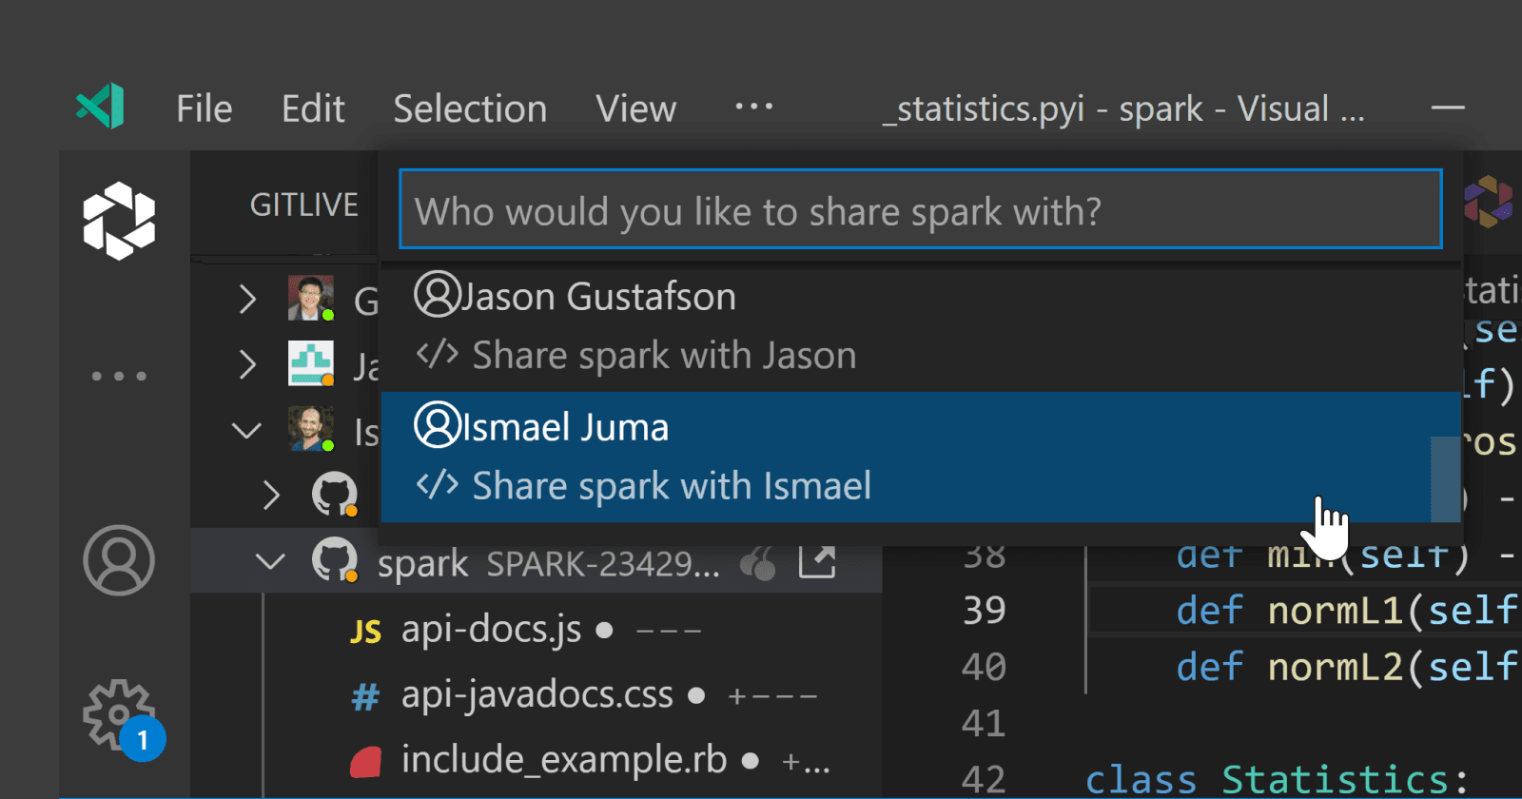Screen dimensions: 1522x799
Task: Expand the first teammate with photo avatar
Action: coord(247,300)
